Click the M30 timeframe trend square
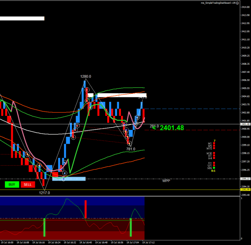The image size is (251, 245). pyautogui.click(x=214, y=153)
